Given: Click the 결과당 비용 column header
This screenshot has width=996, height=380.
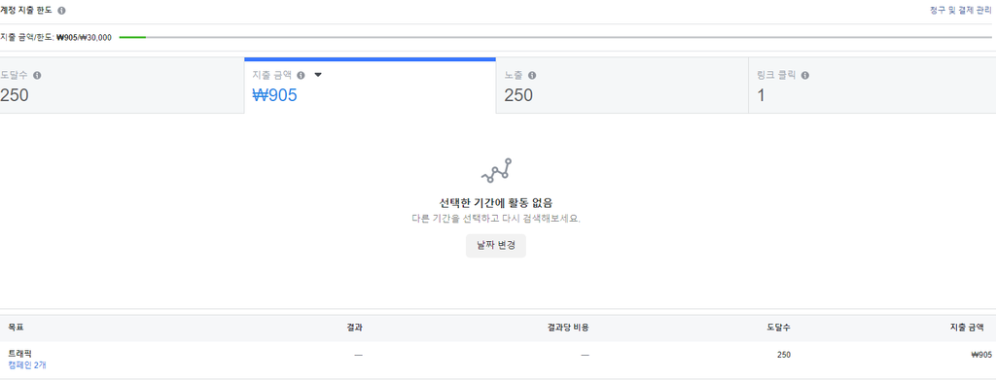Looking at the screenshot, I should click(568, 328).
